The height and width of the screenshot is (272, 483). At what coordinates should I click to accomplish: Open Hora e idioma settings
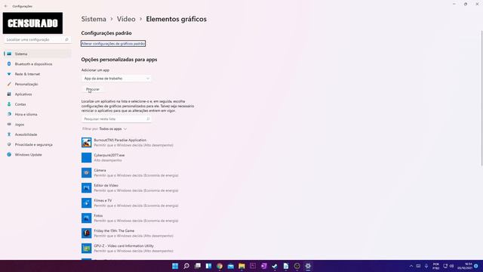pos(38,114)
